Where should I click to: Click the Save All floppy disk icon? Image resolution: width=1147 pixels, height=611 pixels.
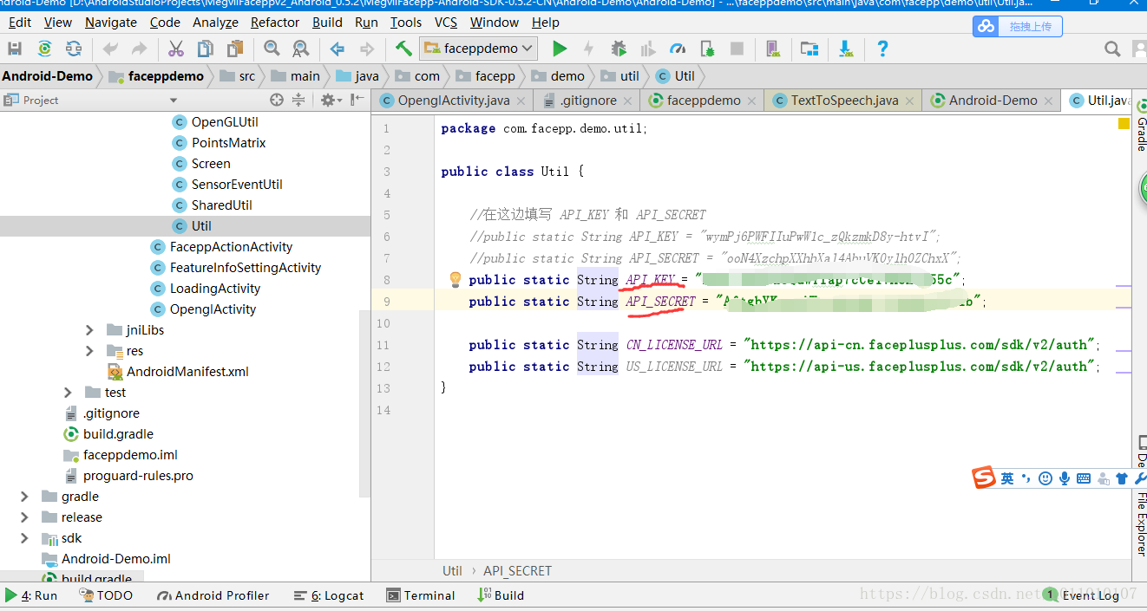(x=15, y=49)
